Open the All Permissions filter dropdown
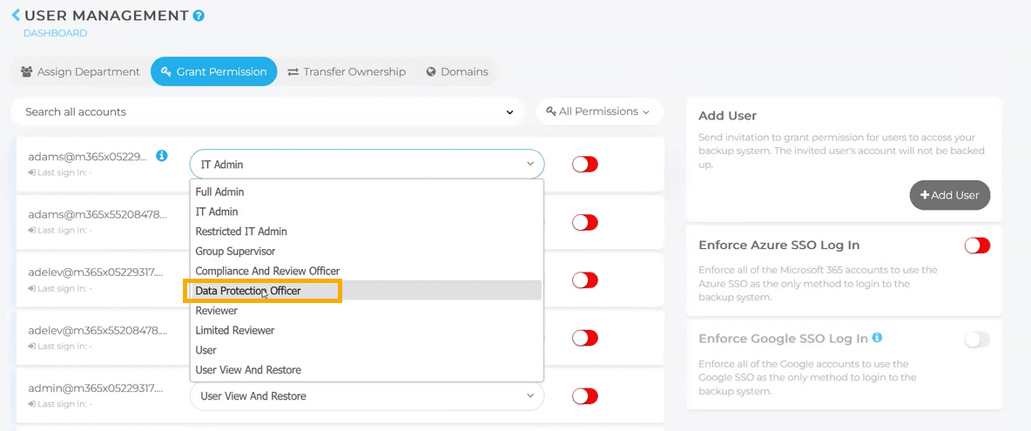Screen dimensions: 1031x431 click(x=598, y=111)
